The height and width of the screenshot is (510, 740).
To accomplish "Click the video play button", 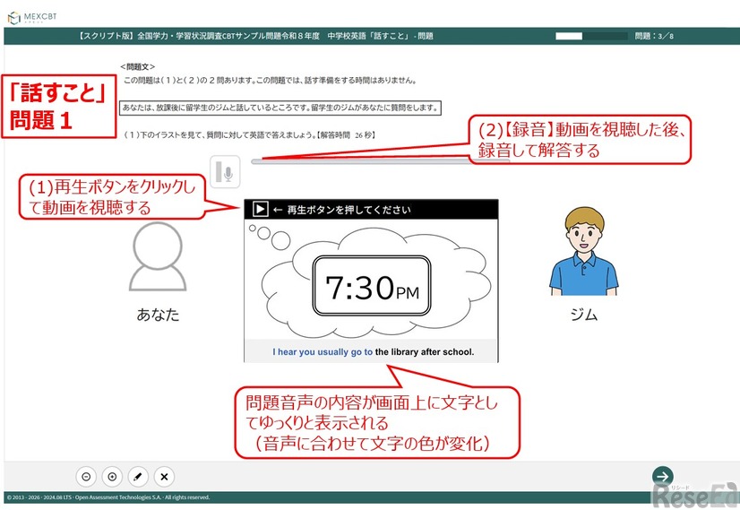I will point(260,209).
